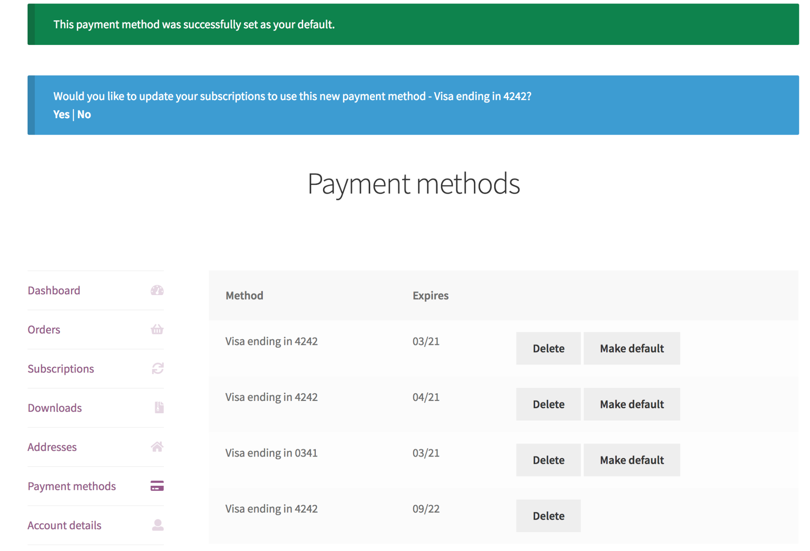Select the Subscriptions refresh icon

click(157, 368)
